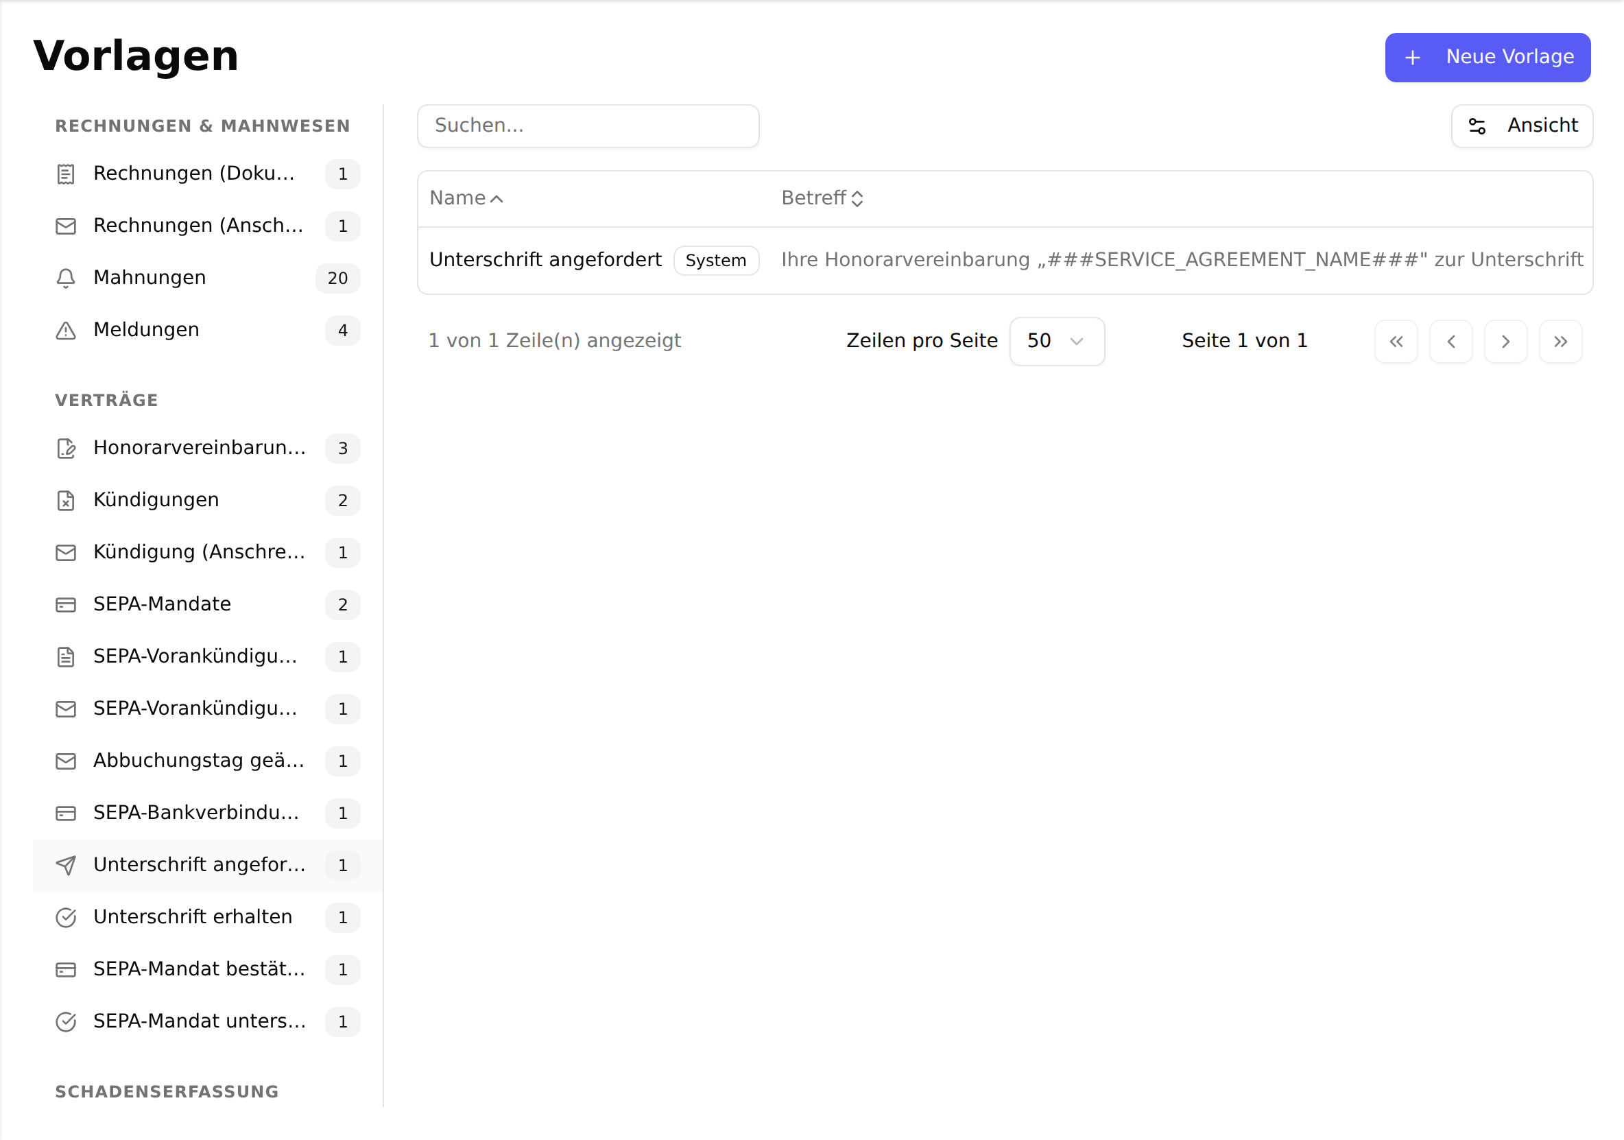Click the bell icon next to Mahnungen
The width and height of the screenshot is (1624, 1140).
pos(66,278)
